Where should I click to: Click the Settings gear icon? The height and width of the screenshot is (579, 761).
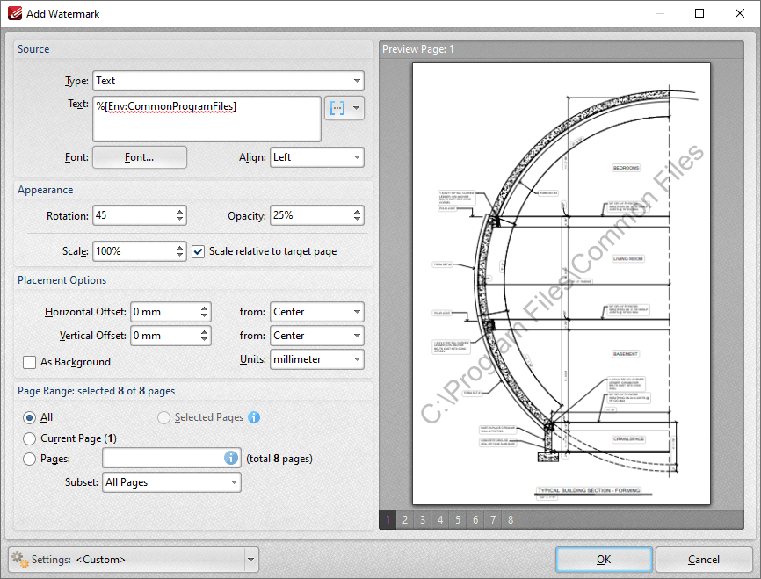click(x=20, y=559)
